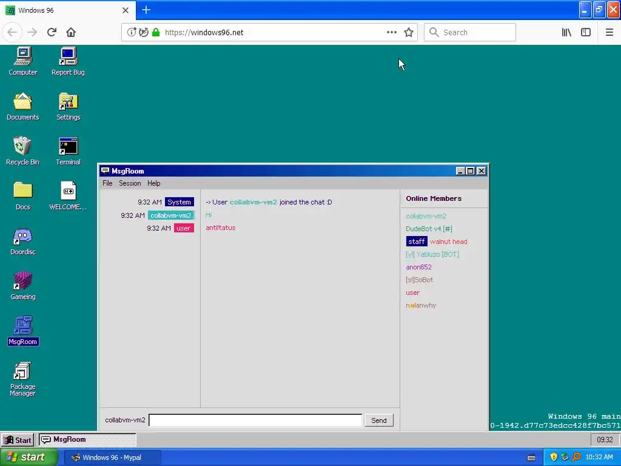Click the browser forward arrow
The image size is (621, 466).
[x=32, y=32]
